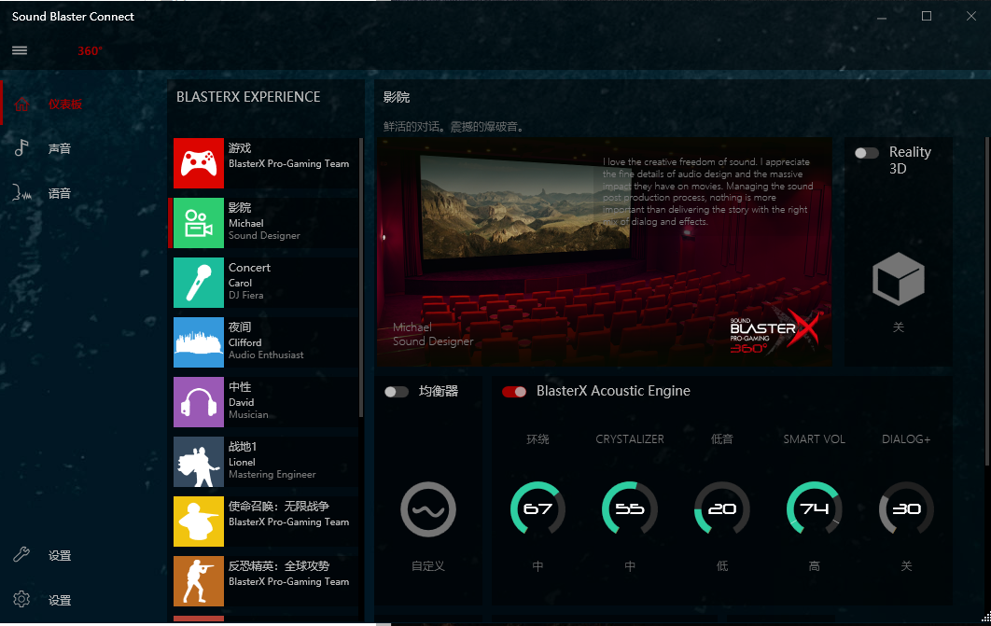Click the cinema preview image
The width and height of the screenshot is (991, 626).
(x=604, y=252)
